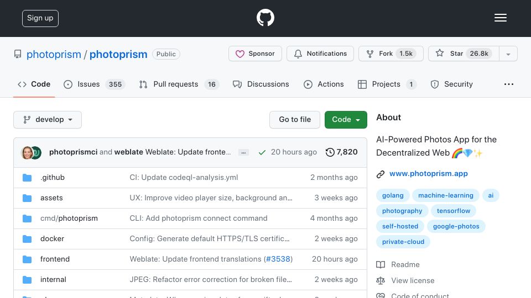The image size is (531, 298).
Task: Select the photography topic tag
Action: (402, 211)
